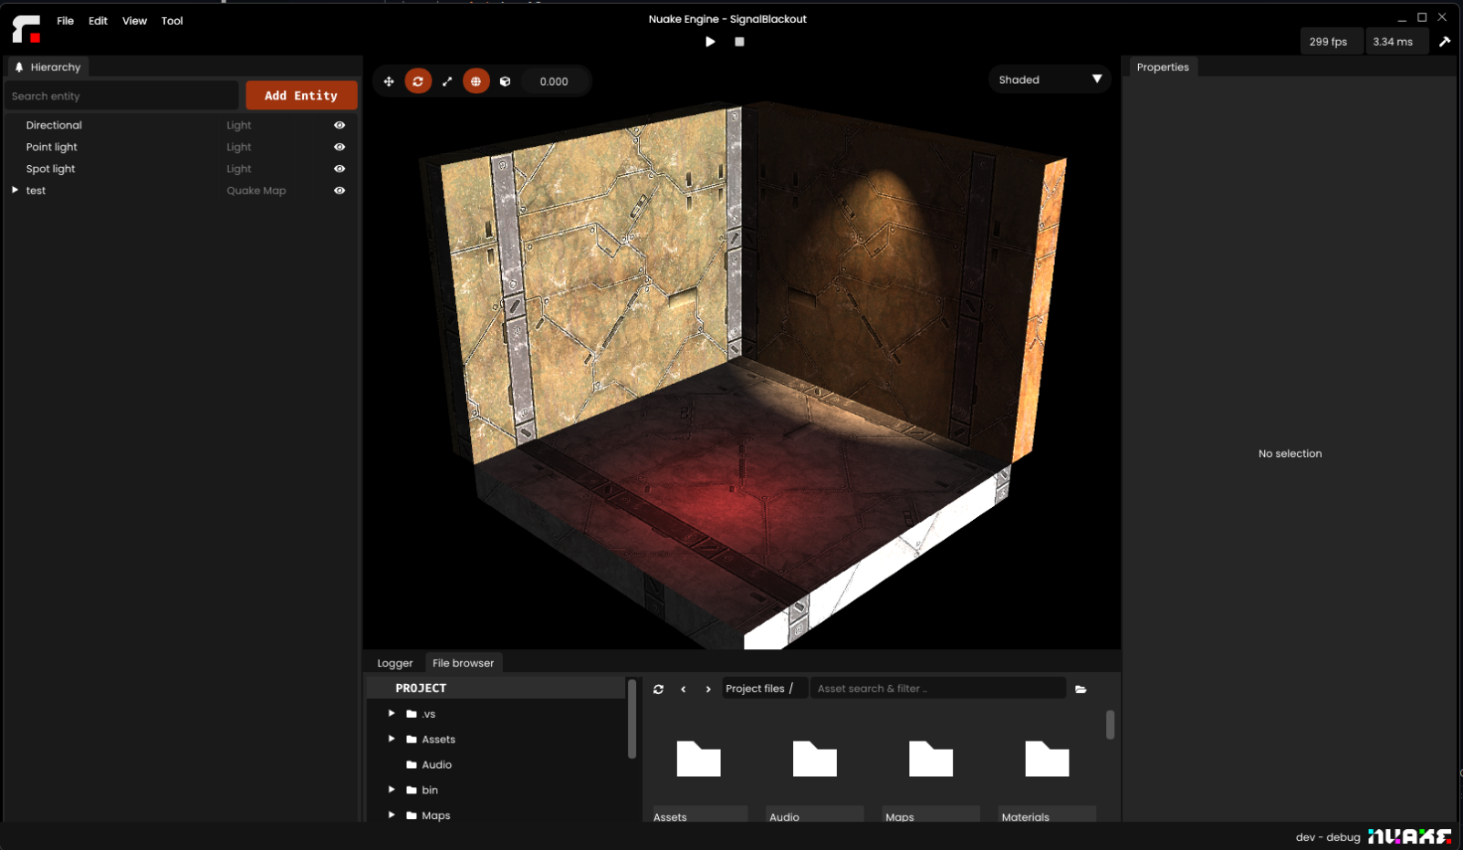Click the 299 fps counter

[1332, 41]
